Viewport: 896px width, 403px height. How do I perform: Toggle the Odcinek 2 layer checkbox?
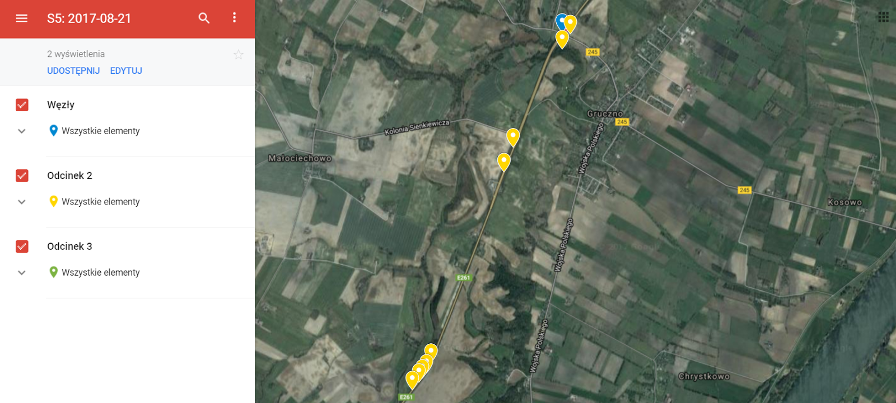(22, 176)
